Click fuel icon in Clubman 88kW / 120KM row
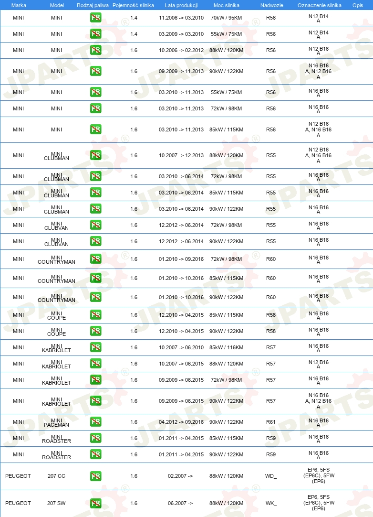The image size is (373, 517). [x=95, y=155]
